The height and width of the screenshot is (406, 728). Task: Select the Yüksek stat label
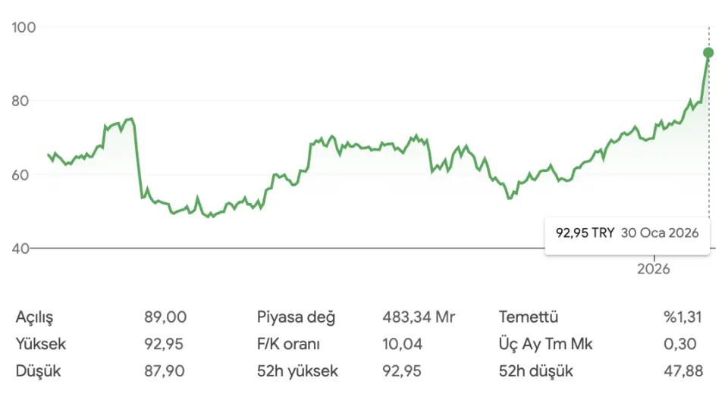(x=41, y=344)
